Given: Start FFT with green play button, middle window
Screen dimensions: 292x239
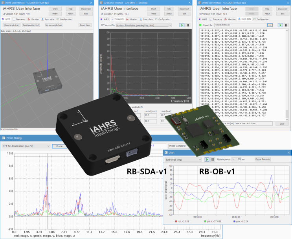Looking at the screenshot, I should pos(182,25).
